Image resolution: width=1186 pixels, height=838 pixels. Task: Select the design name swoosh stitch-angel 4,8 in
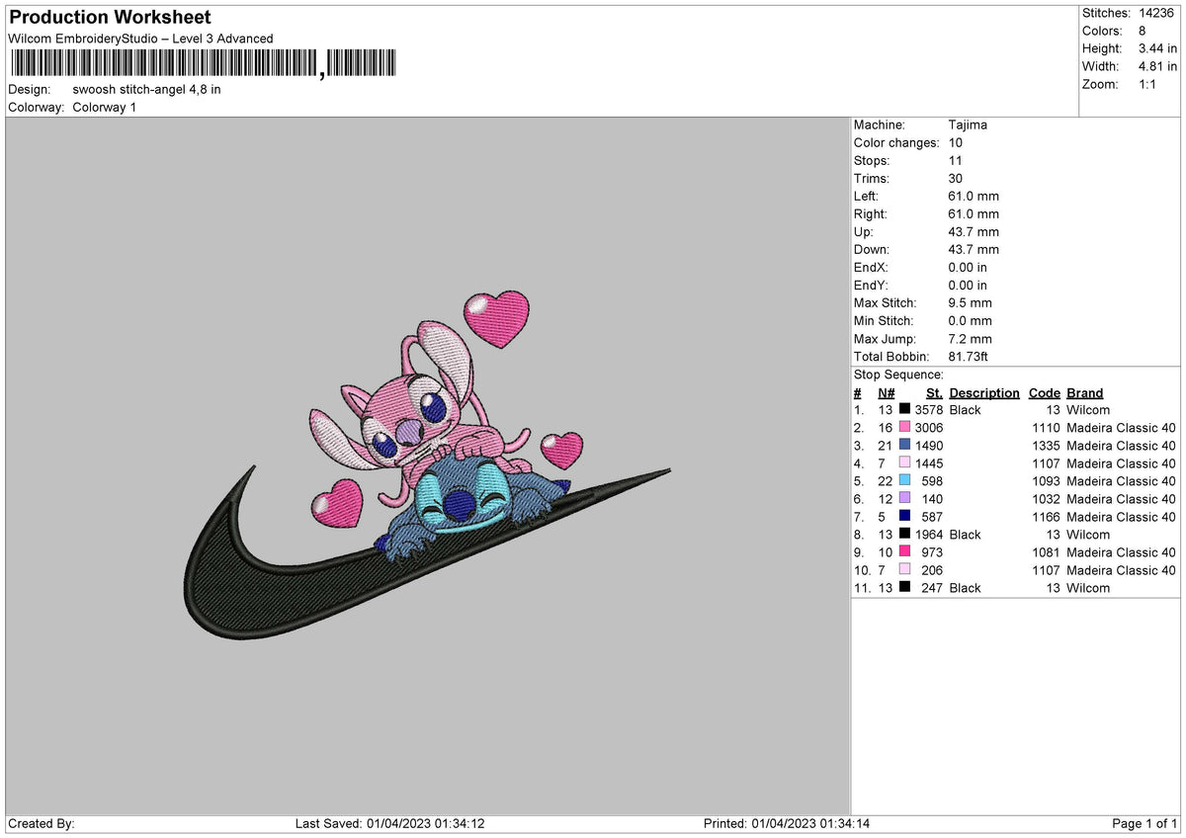pyautogui.click(x=147, y=89)
